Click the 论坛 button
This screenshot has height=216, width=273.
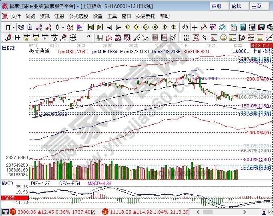[x=237, y=6]
